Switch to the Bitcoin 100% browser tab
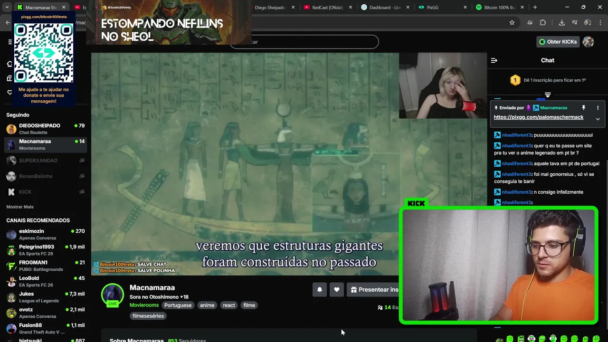This screenshot has height=342, width=608. (x=500, y=8)
